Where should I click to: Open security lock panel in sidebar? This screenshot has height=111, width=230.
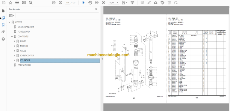pyautogui.click(x=3, y=10)
